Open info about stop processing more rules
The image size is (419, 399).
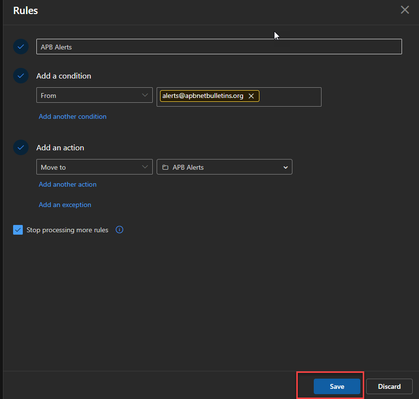[119, 230]
